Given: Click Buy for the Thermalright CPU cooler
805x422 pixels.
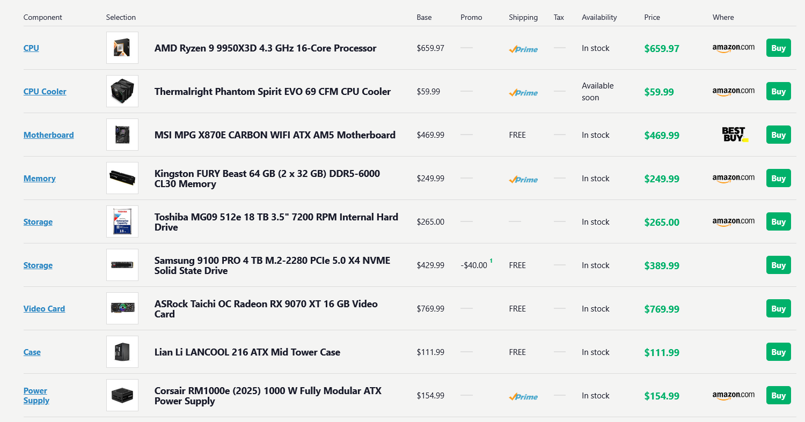Looking at the screenshot, I should [x=778, y=91].
